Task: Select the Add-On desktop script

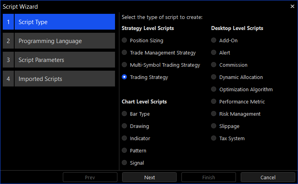Action: click(214, 40)
